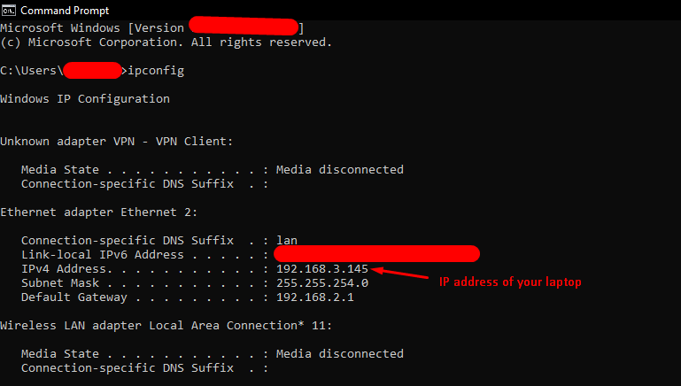Viewport: 681px width, 386px height.
Task: Click the Microsoft Corporation copyright line
Action: pos(166,42)
